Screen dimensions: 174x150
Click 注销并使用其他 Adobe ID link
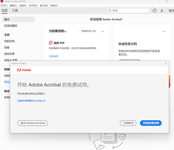pyautogui.click(x=31, y=101)
